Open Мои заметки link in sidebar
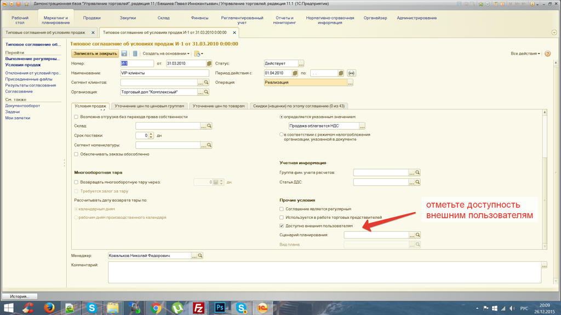 pos(18,118)
